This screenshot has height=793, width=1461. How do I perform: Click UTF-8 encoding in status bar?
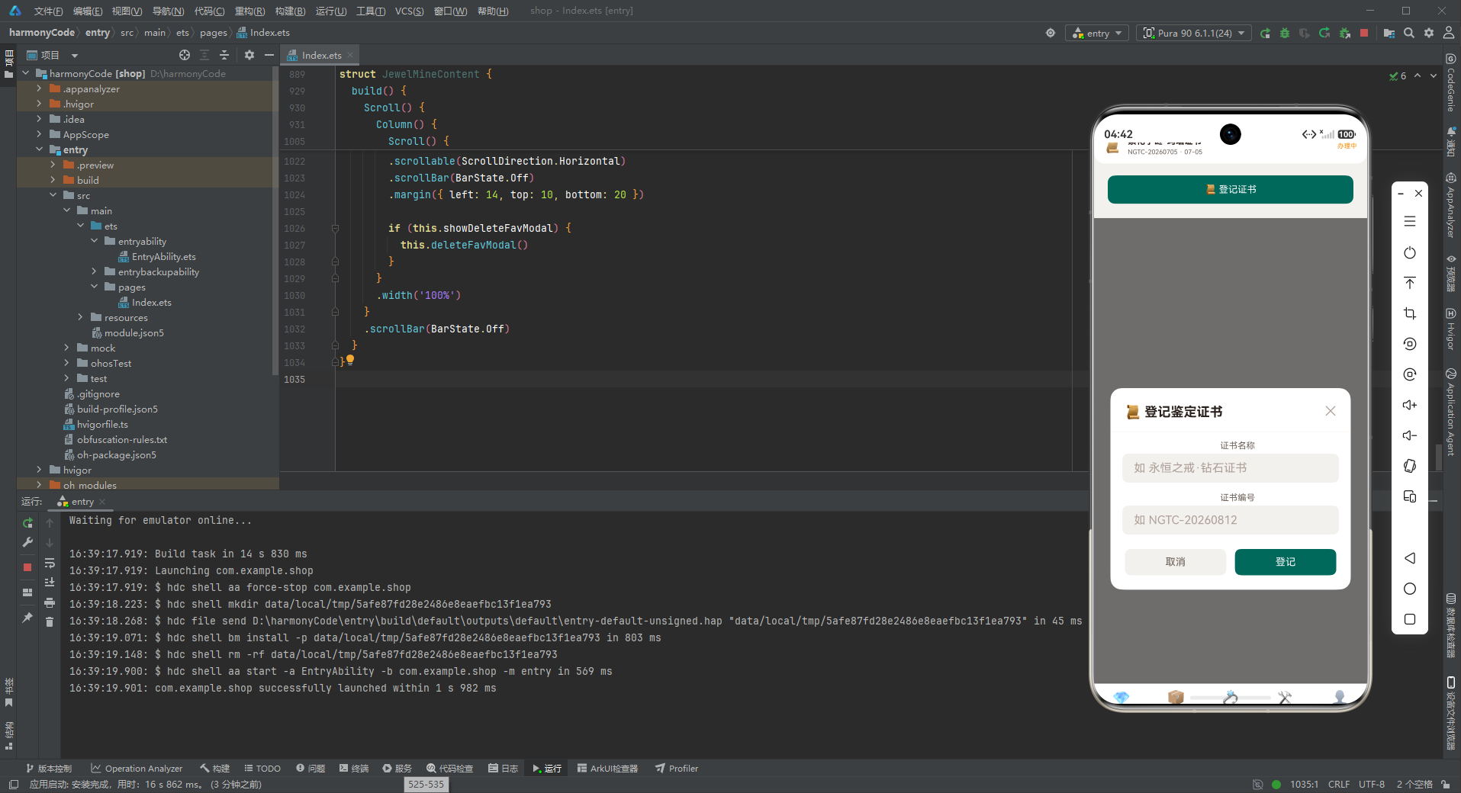(x=1371, y=784)
